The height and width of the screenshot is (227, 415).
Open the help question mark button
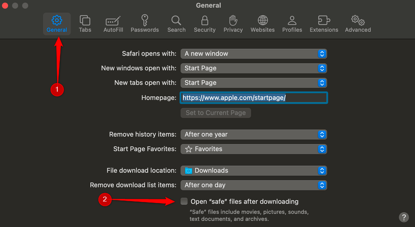pos(403,217)
